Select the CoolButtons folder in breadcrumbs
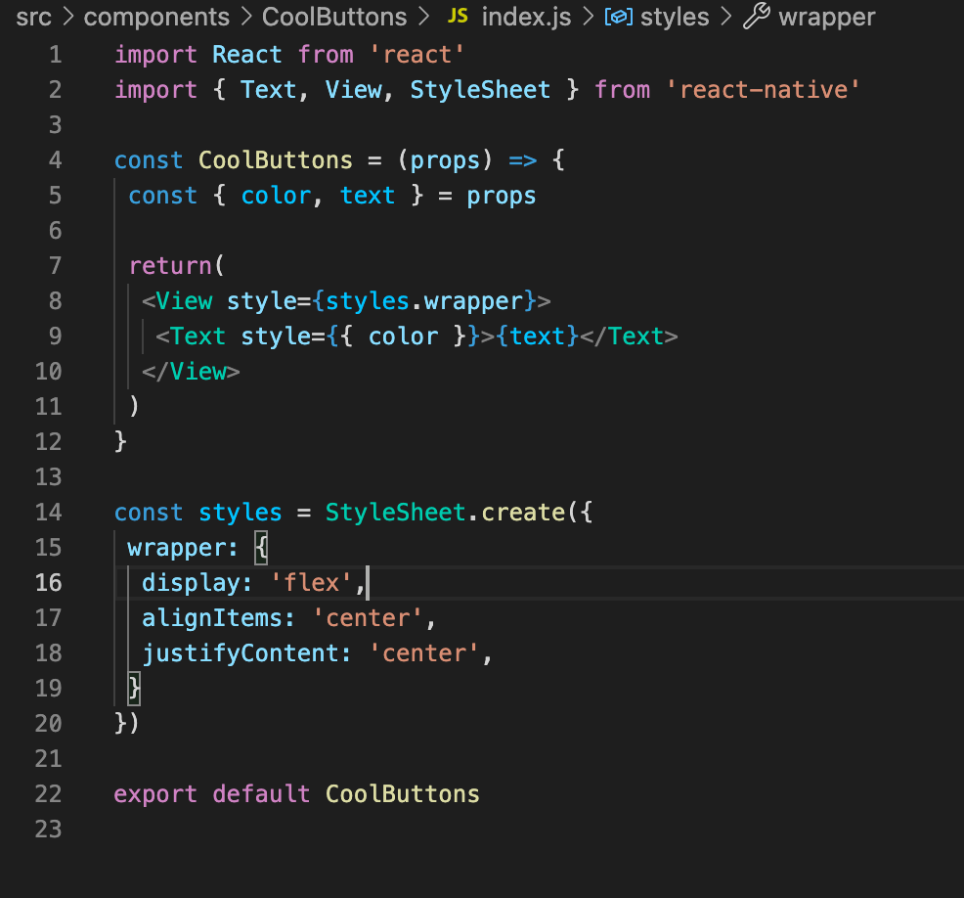 pyautogui.click(x=334, y=17)
